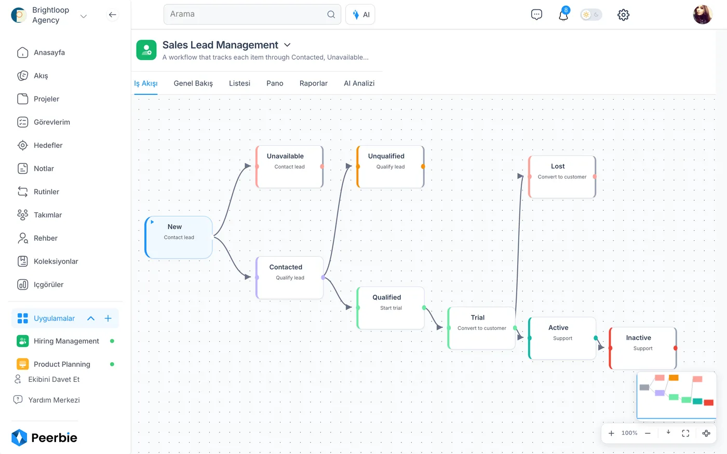
Task: Click the green Sales Lead Management app icon
Action: 146,50
